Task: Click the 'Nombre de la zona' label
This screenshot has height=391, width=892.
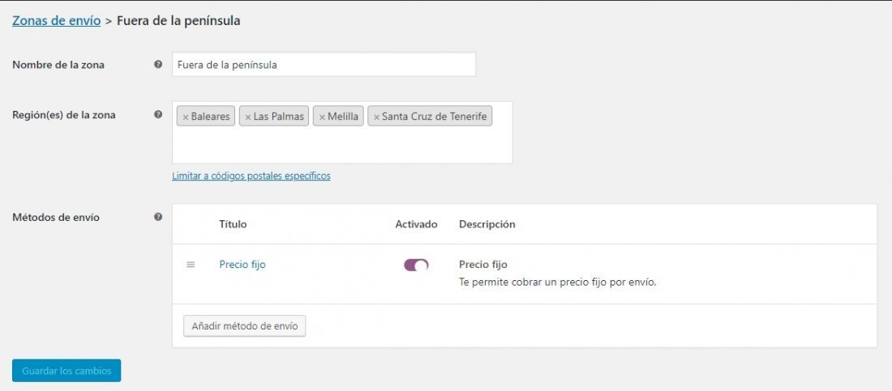Action: [58, 65]
